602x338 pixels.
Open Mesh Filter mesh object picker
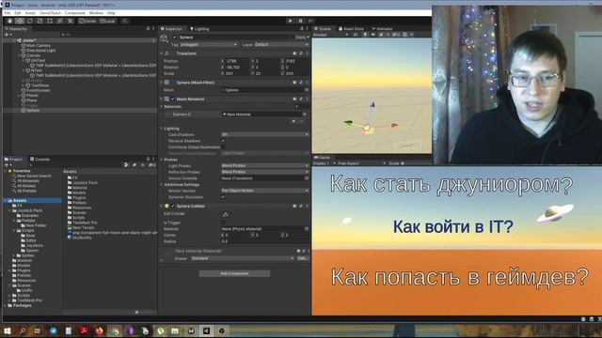pyautogui.click(x=307, y=90)
